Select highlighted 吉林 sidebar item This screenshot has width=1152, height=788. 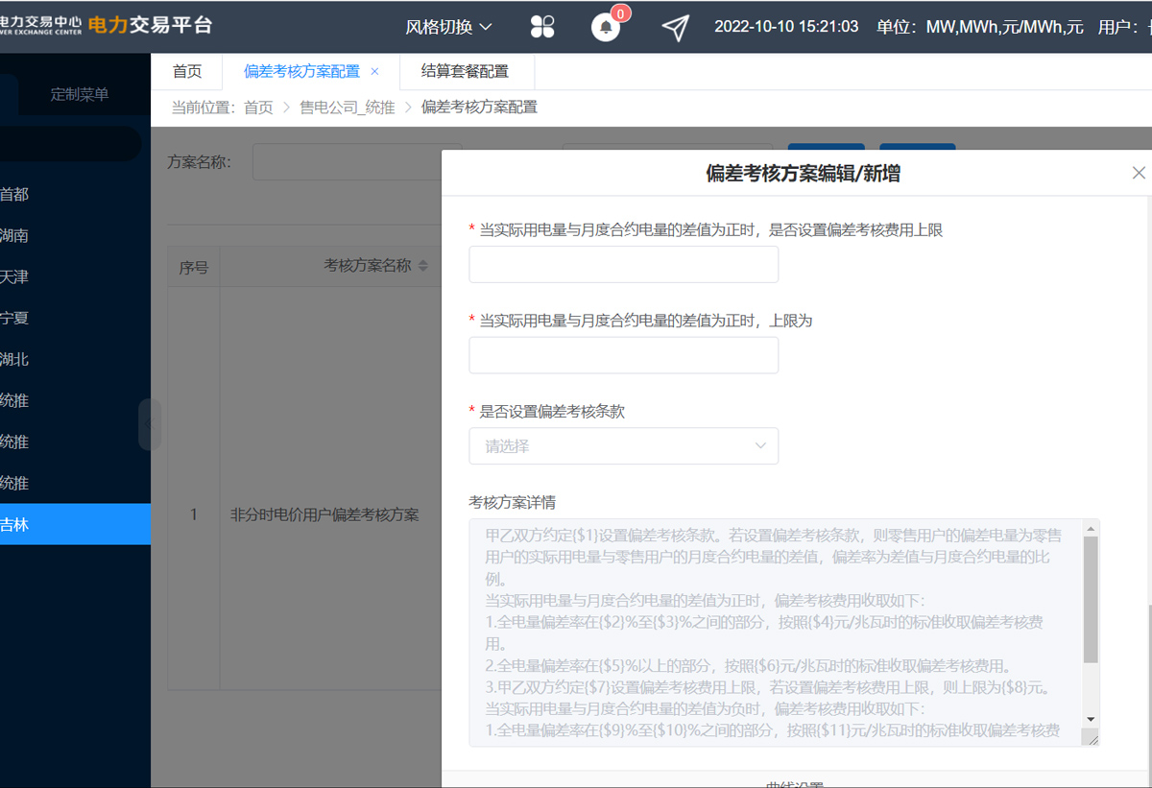[75, 524]
